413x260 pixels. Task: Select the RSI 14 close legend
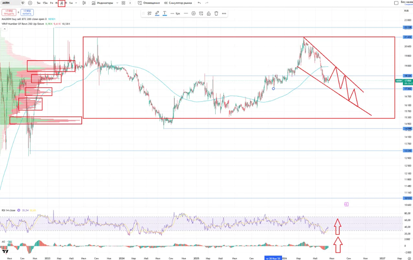9,210
